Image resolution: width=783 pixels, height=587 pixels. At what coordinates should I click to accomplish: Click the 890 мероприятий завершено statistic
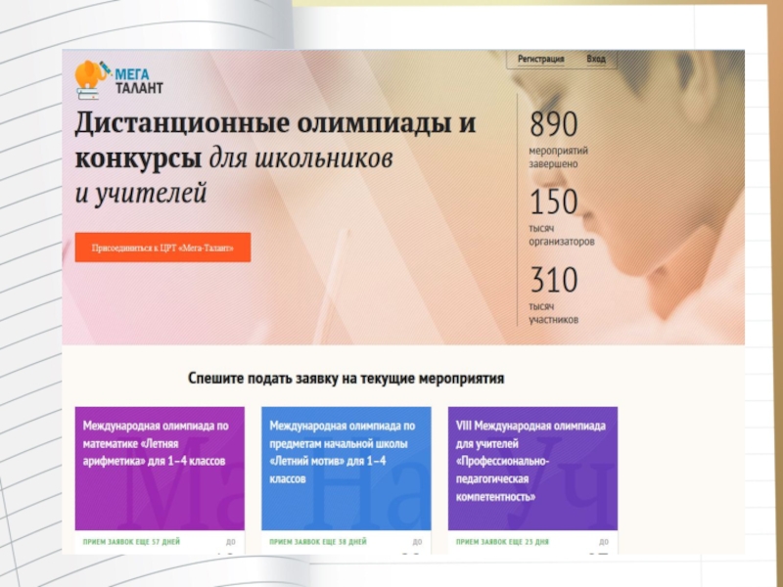(x=558, y=140)
